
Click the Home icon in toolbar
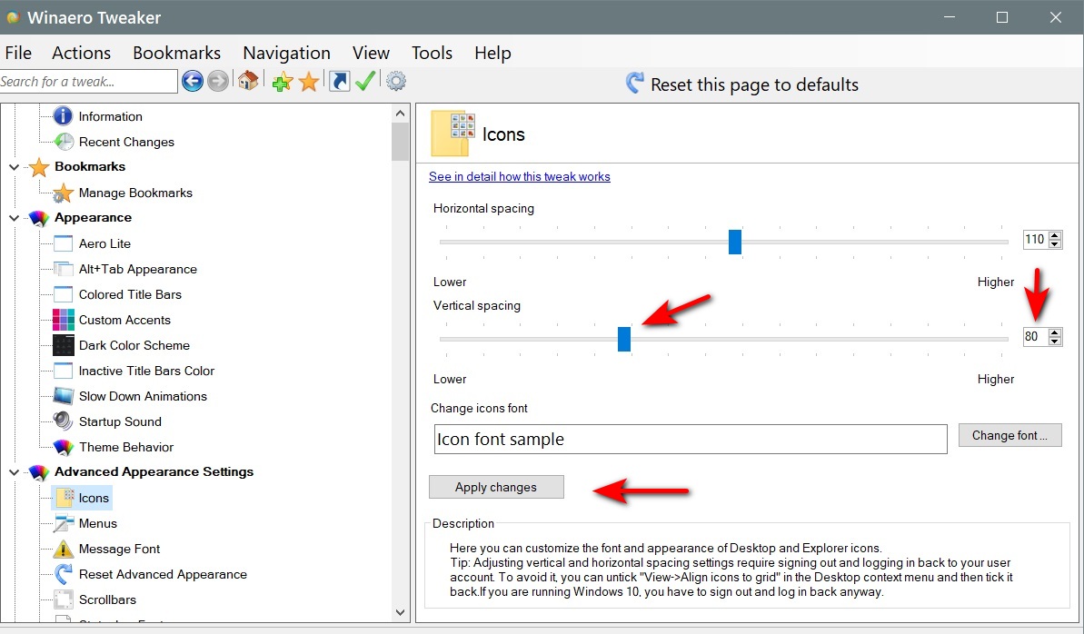248,82
